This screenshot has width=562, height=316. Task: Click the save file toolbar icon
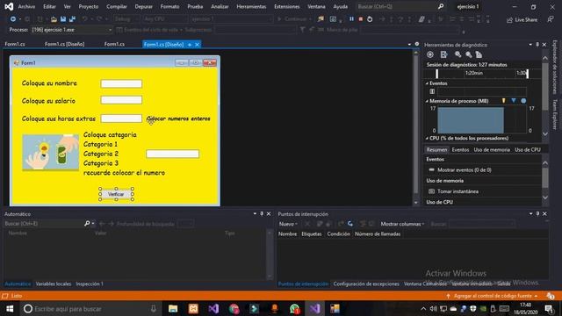pos(63,19)
